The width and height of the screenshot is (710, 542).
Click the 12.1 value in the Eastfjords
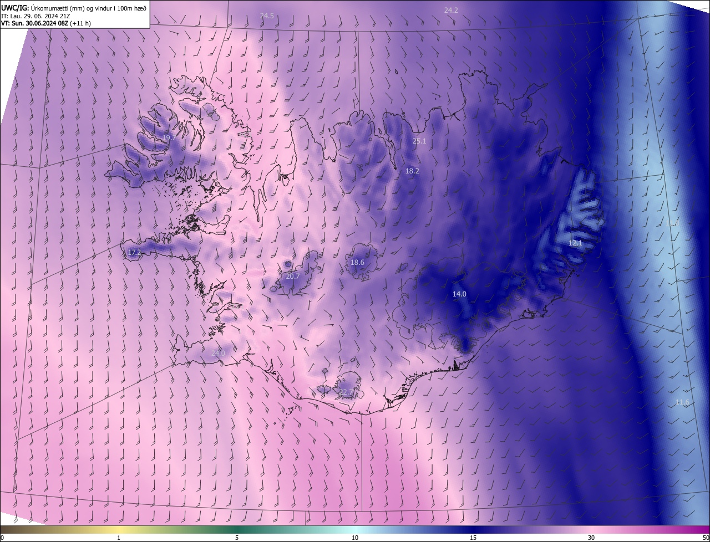(575, 243)
